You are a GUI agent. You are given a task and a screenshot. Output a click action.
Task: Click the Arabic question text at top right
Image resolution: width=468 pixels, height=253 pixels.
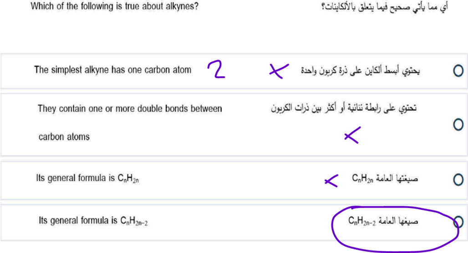tap(384, 7)
